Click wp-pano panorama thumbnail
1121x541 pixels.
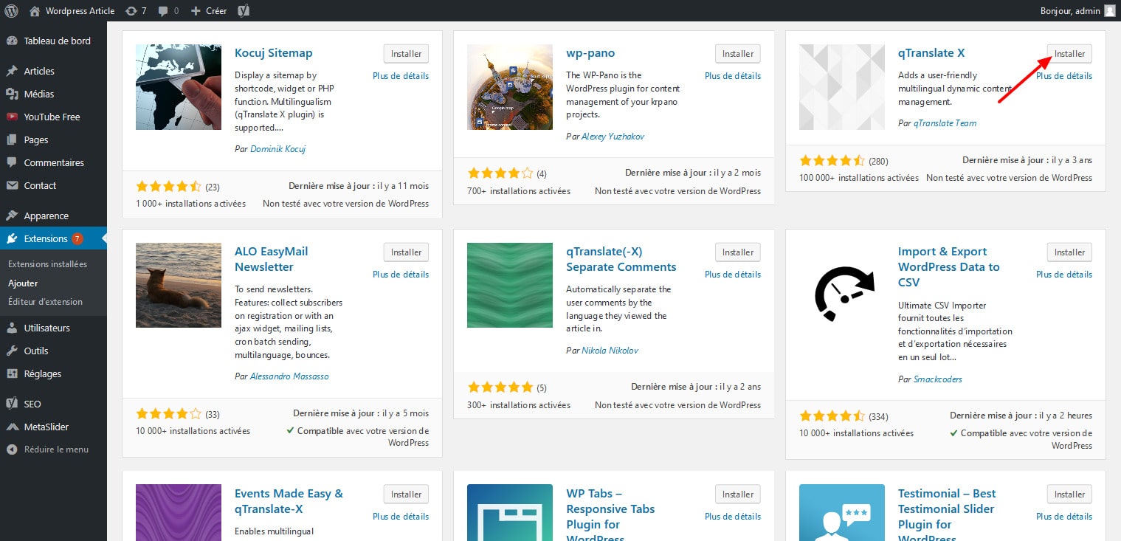(510, 87)
